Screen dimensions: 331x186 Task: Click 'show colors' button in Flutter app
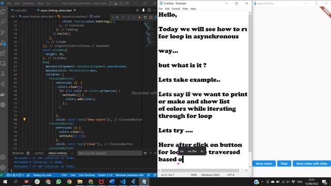tap(264, 163)
